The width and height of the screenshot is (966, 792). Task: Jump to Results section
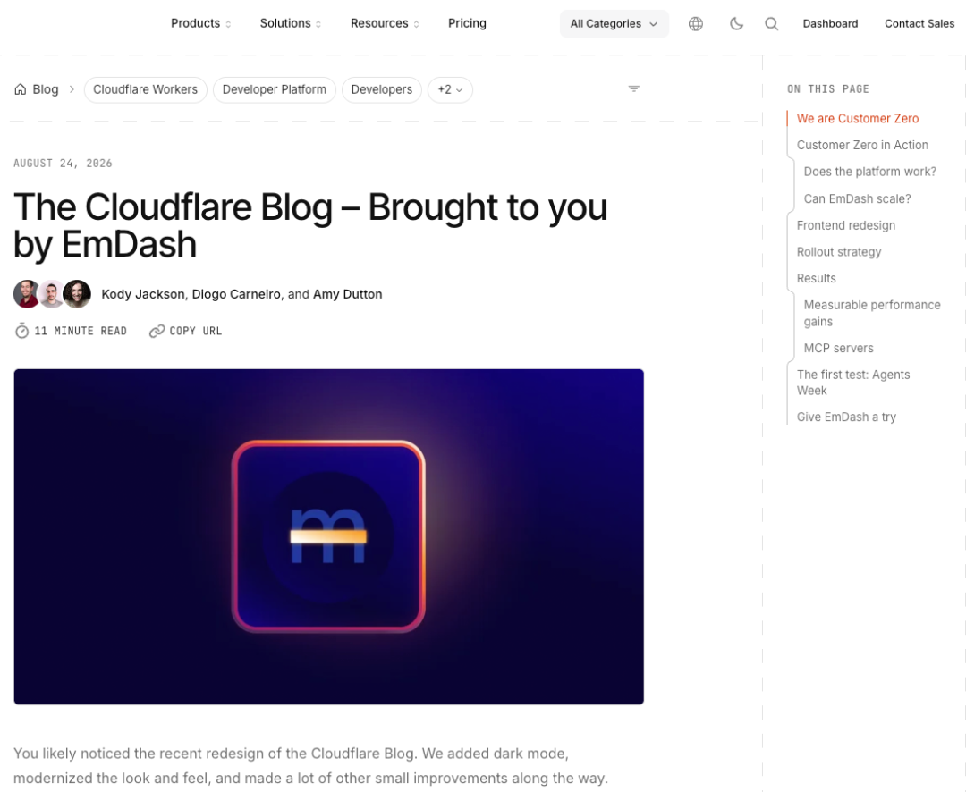(816, 278)
